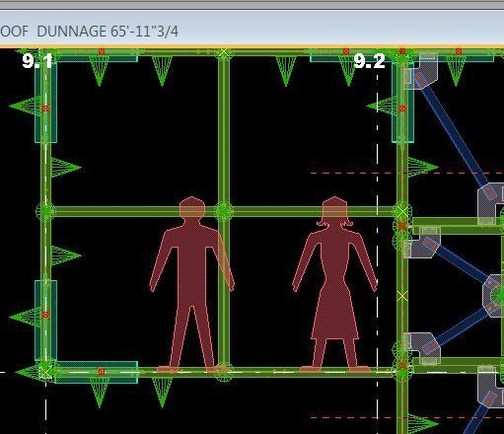504x434 pixels.
Task: Select the long blue diagonal brace
Action: (x=454, y=131)
